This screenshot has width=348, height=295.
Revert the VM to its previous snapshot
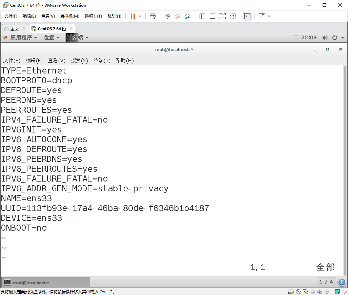coord(178,16)
